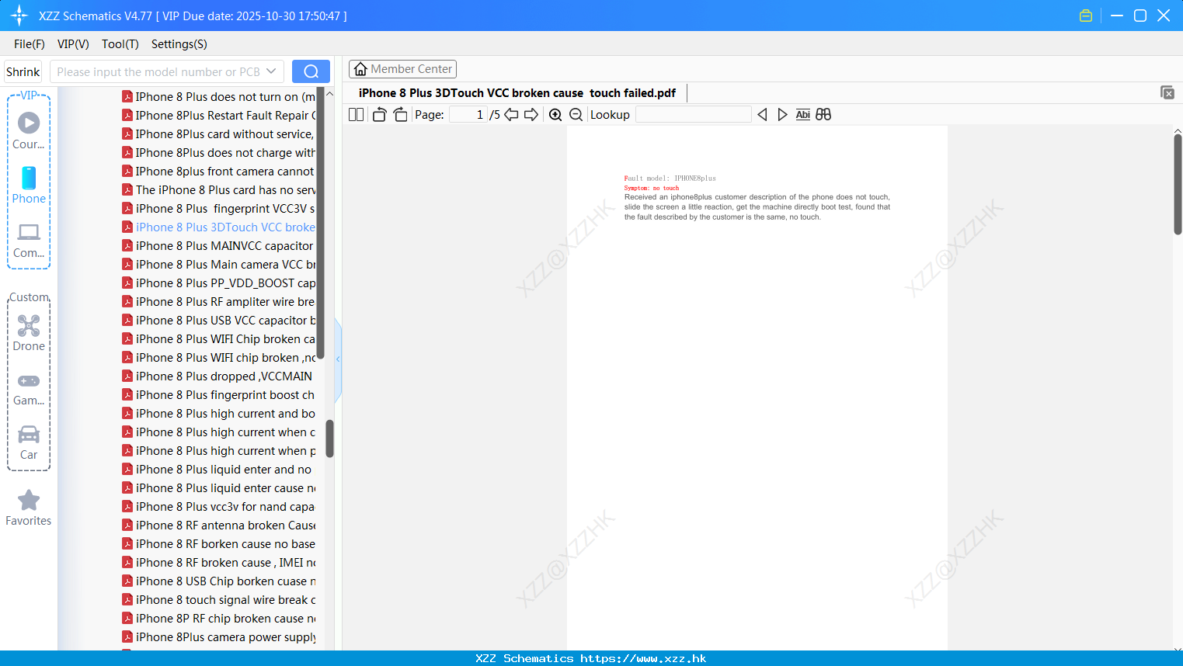Open 'iPhone 8 touch signal wire break' file

tap(218, 600)
